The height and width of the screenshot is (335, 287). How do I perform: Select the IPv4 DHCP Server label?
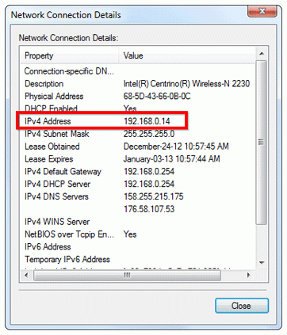click(x=57, y=184)
